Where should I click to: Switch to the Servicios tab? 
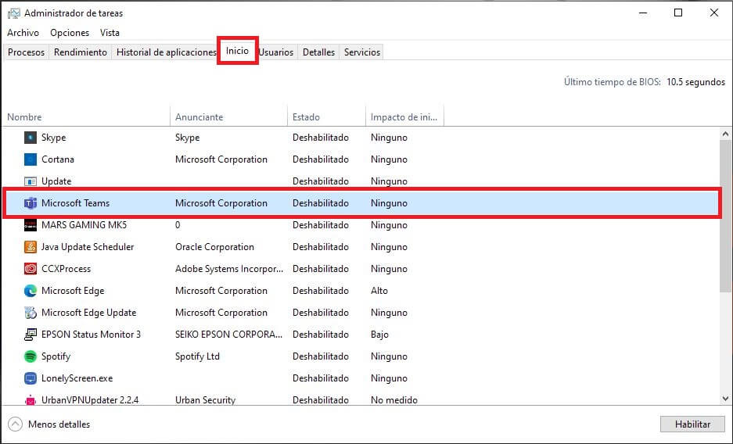[362, 52]
